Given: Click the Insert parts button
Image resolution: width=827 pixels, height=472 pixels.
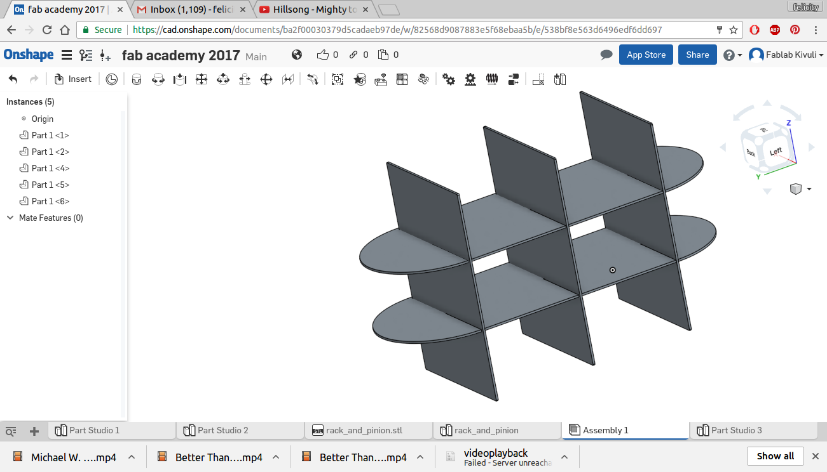Looking at the screenshot, I should pos(73,79).
